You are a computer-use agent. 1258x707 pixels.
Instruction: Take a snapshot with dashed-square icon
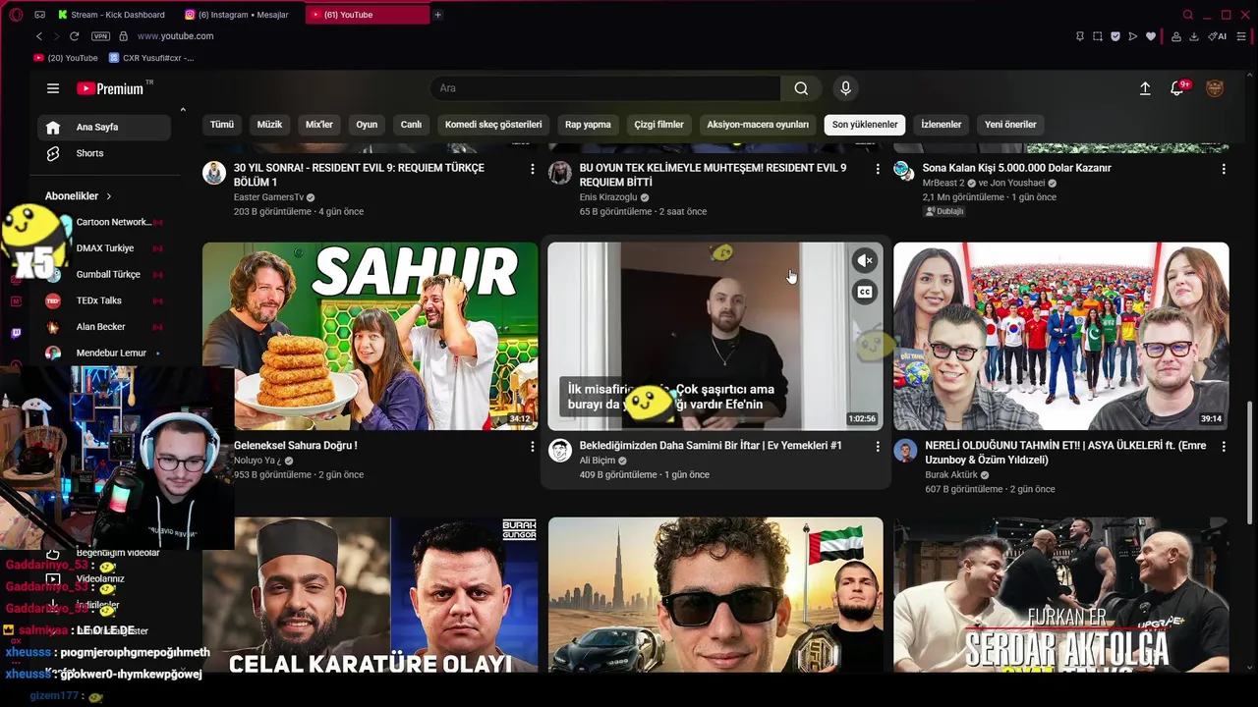[x=1098, y=36]
